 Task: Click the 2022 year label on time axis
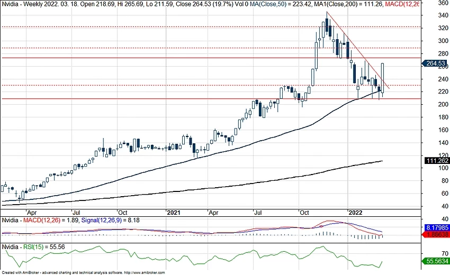[355, 213]
